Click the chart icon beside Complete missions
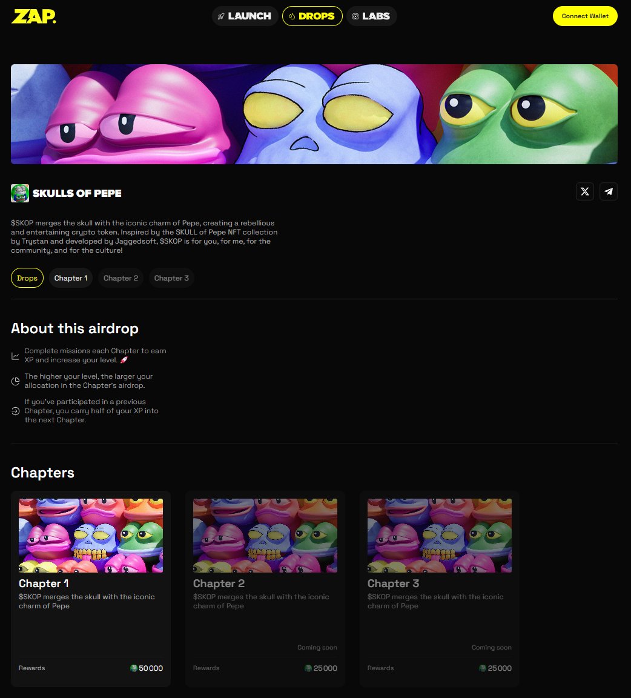The height and width of the screenshot is (698, 631). (x=15, y=356)
